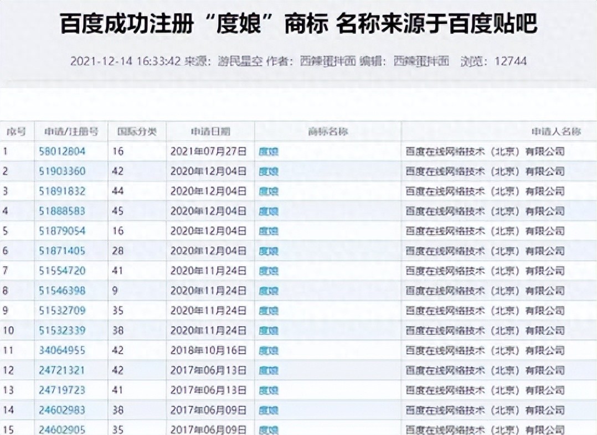
Task: Open registration number 51554720
Action: point(62,271)
